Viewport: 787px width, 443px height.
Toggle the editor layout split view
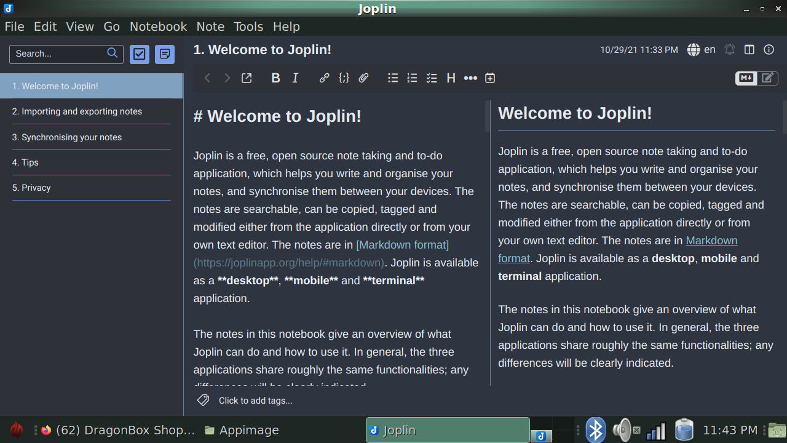click(749, 50)
